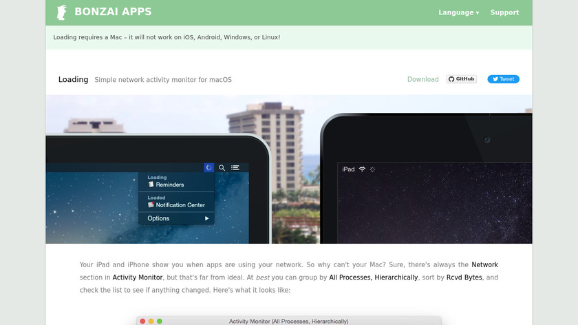
Task: Click the iPad network activity spinner
Action: (372, 169)
